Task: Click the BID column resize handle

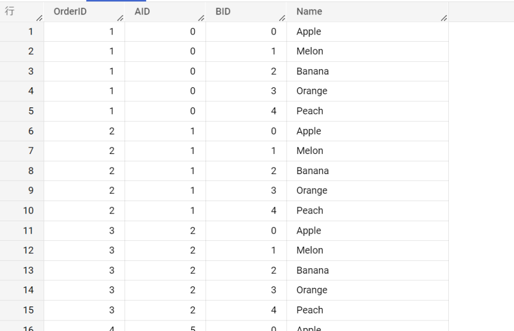Action: click(282, 18)
